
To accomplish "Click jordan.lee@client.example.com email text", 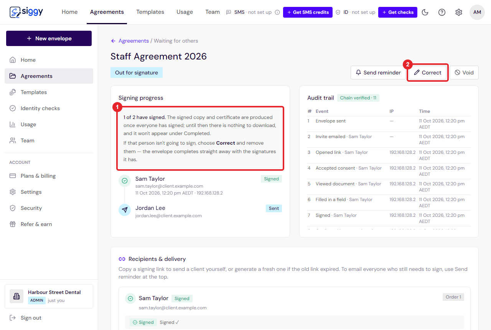I will pyautogui.click(x=168, y=216).
